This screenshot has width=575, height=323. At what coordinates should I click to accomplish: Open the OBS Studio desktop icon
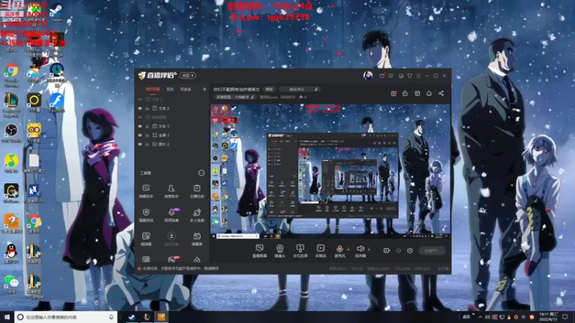[x=11, y=133]
